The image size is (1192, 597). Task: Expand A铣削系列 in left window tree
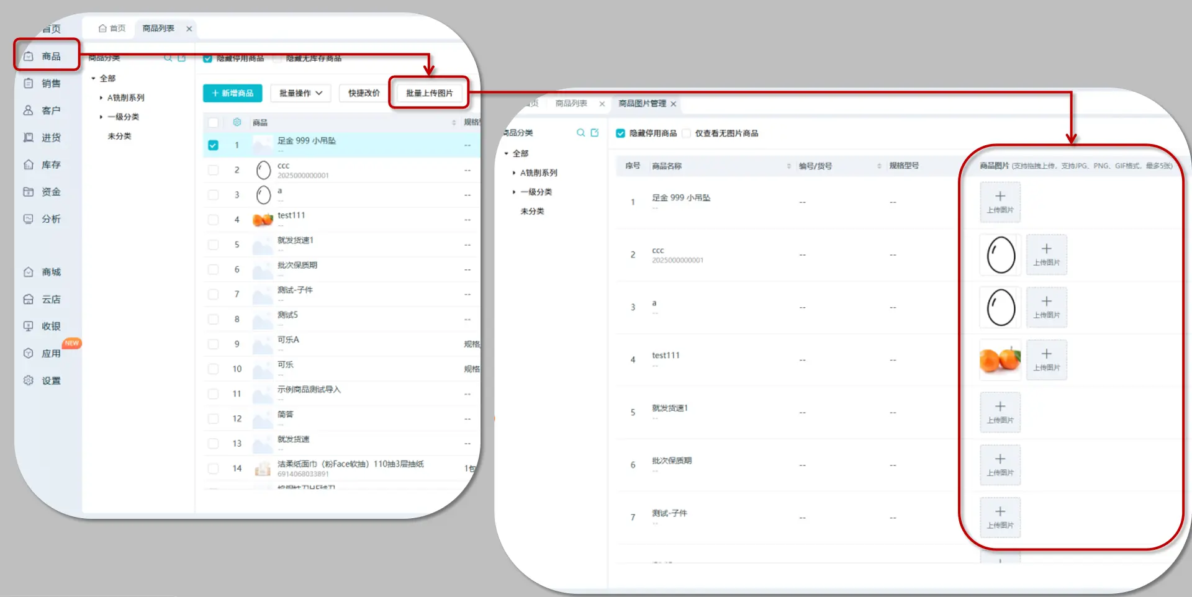click(x=101, y=98)
